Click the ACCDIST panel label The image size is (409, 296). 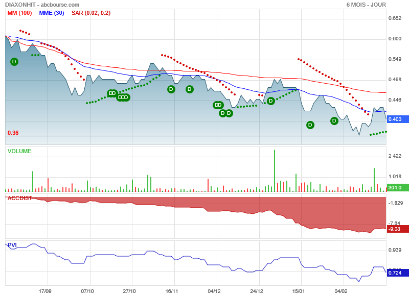(x=20, y=198)
